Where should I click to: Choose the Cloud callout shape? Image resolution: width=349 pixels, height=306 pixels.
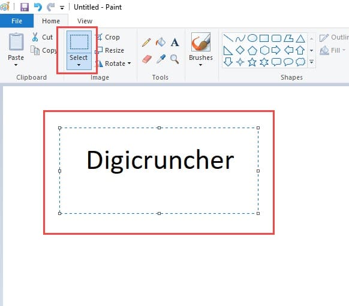click(300, 62)
